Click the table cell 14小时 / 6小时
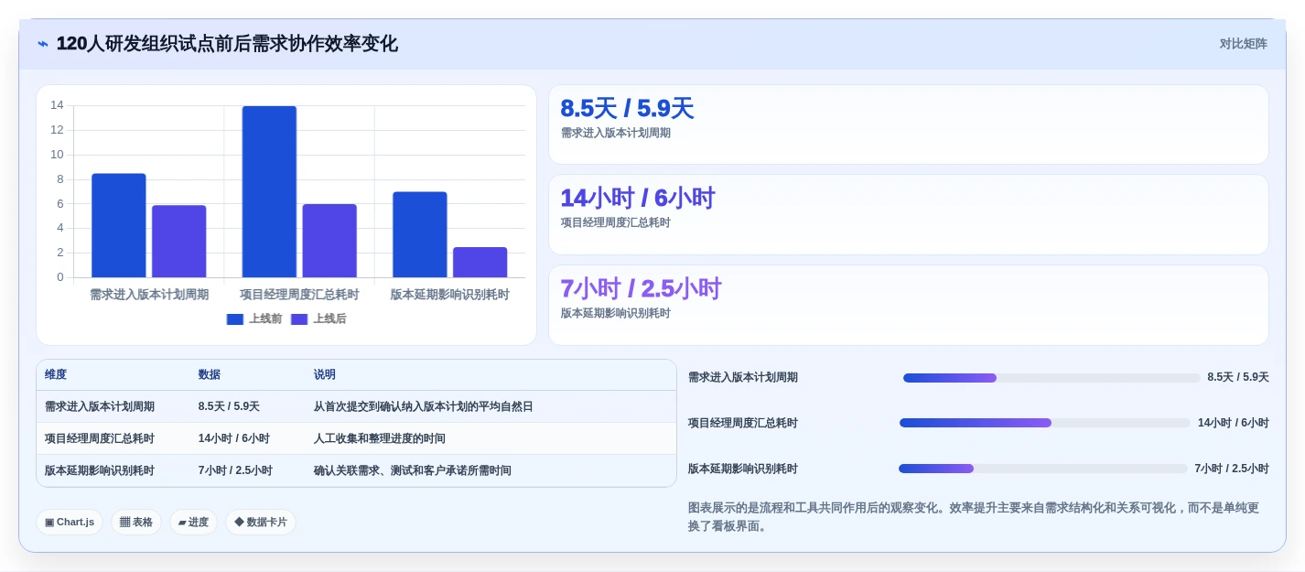Screen dimensions: 1305x572 (234, 438)
